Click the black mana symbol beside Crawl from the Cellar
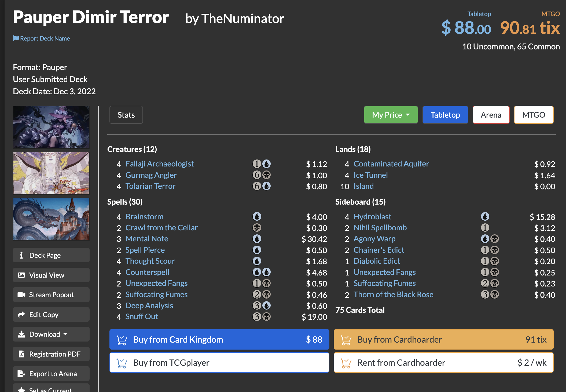 (257, 228)
